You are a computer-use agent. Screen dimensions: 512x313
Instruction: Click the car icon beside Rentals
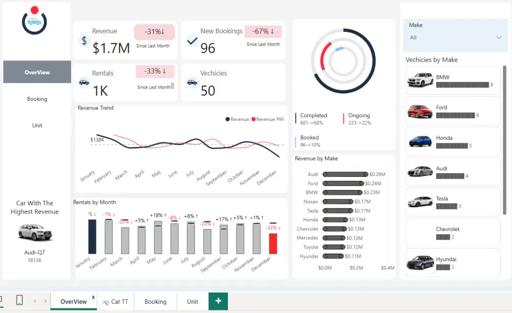[x=84, y=82]
